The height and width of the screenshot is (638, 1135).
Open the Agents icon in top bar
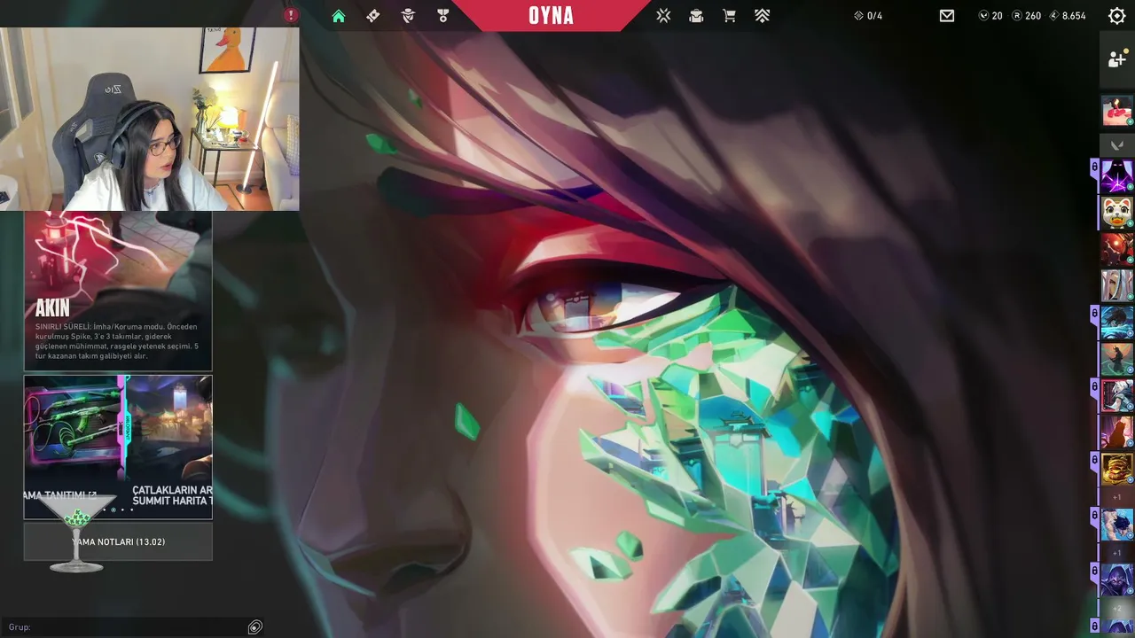pos(408,16)
